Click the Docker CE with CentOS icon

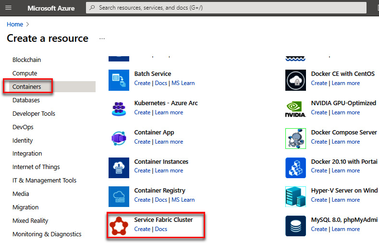click(x=295, y=80)
